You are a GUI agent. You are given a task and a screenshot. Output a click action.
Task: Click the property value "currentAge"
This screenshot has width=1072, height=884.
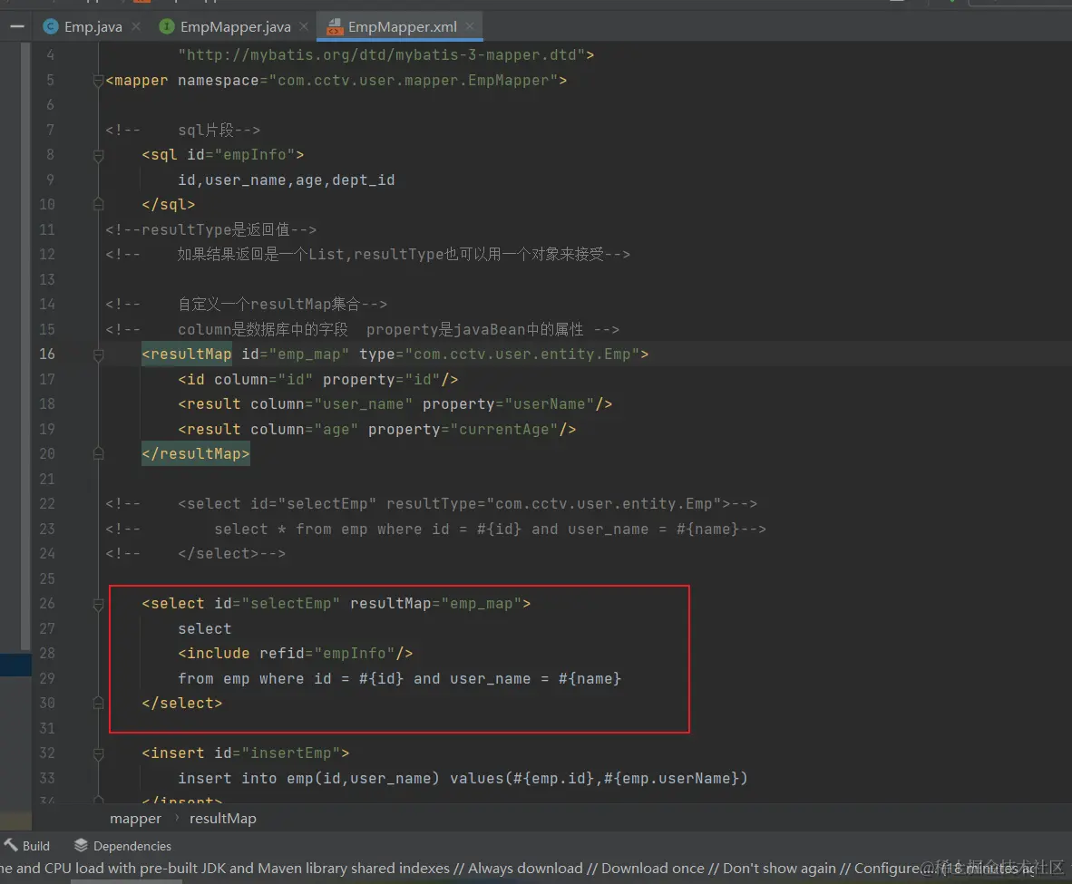coord(504,430)
